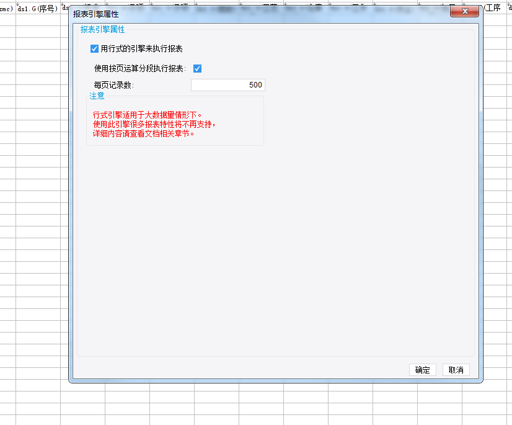512x425 pixels.
Task: Click text 详细内容请查看文档相关章节
Action: pyautogui.click(x=143, y=134)
